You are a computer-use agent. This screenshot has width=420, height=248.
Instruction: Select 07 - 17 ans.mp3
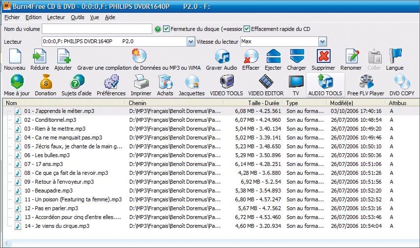click(x=44, y=164)
